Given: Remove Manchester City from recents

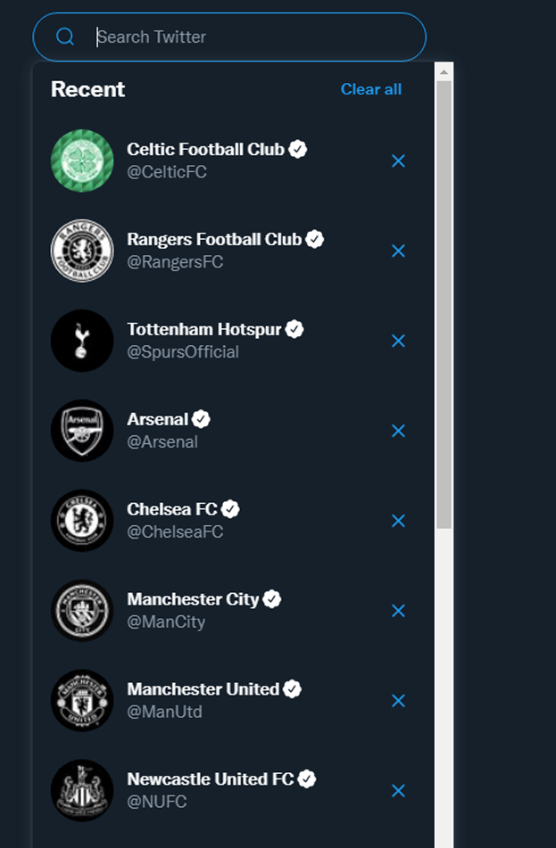Looking at the screenshot, I should point(398,611).
